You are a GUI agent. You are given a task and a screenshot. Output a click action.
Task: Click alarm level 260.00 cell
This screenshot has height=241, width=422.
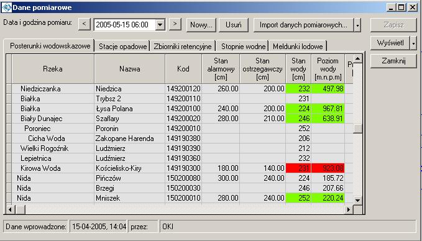tap(221, 89)
